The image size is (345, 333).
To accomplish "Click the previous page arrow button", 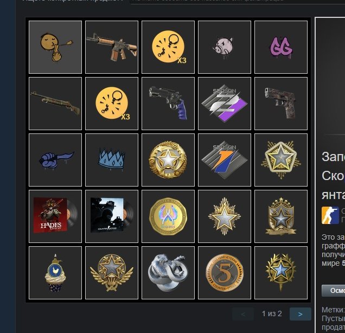I will coord(242,314).
